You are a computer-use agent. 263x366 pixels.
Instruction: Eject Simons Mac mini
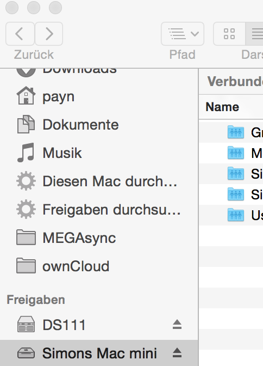click(177, 353)
